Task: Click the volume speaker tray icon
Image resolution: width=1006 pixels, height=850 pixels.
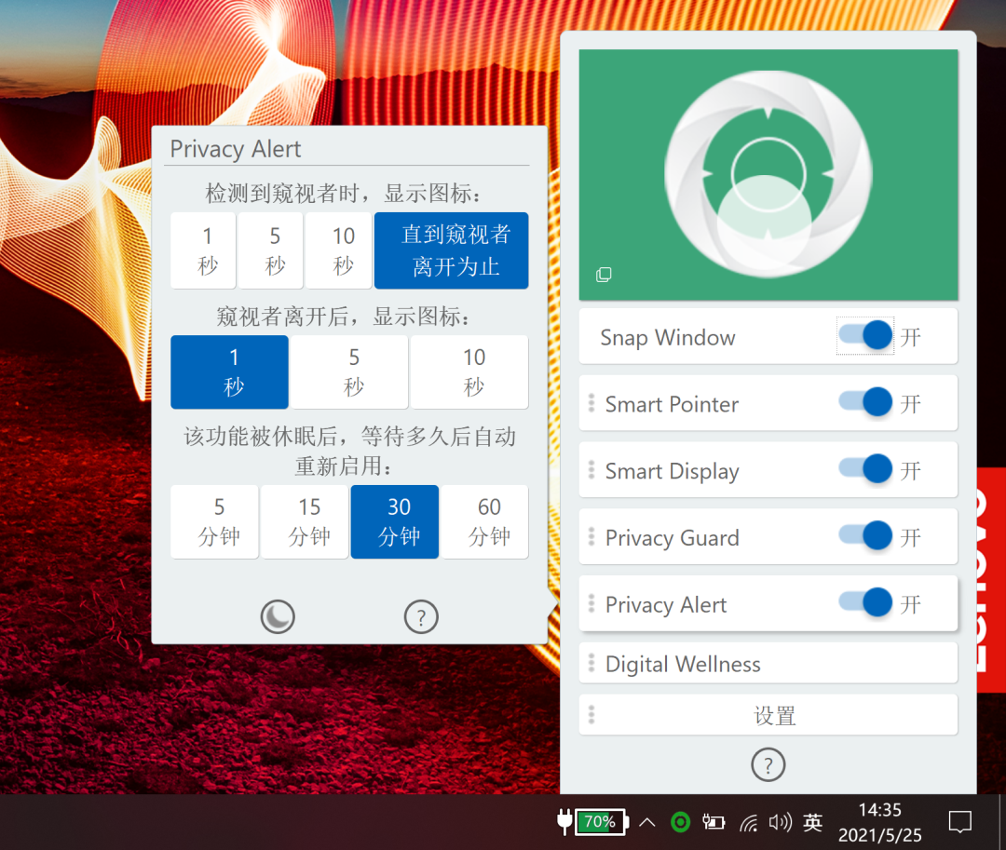Action: [x=780, y=822]
